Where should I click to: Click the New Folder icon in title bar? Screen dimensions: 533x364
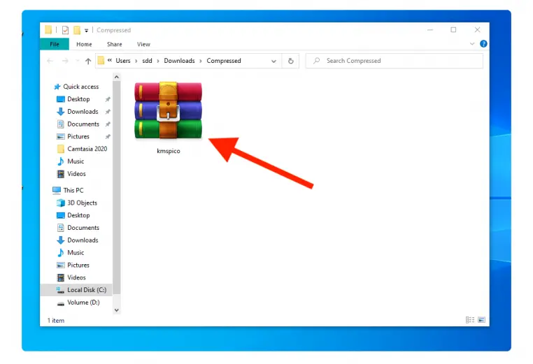click(76, 30)
